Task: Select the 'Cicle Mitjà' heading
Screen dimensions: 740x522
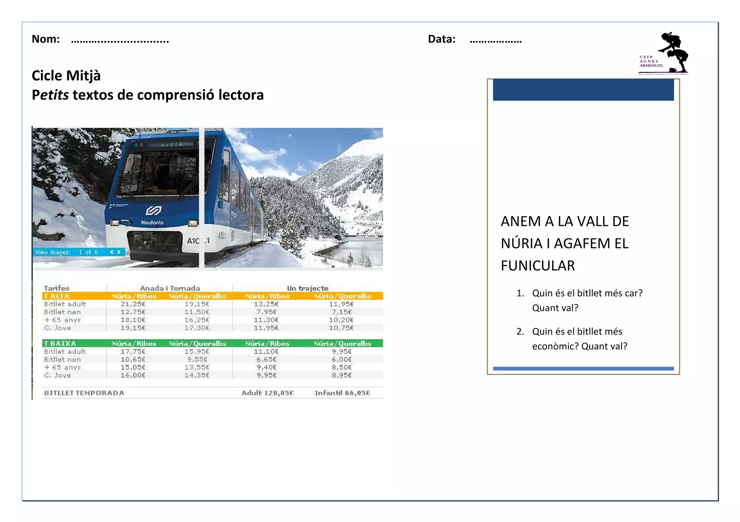Action: tap(66, 76)
